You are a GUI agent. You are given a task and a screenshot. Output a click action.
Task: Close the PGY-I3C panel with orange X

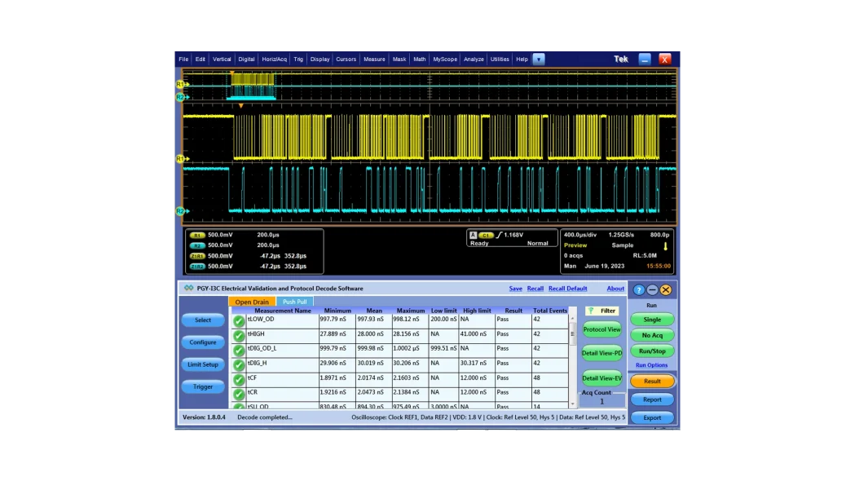pyautogui.click(x=666, y=290)
